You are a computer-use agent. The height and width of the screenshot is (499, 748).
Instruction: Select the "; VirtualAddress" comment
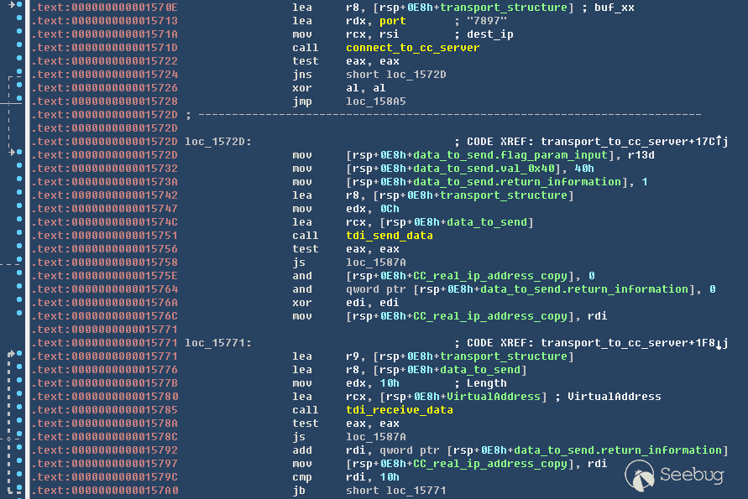click(x=608, y=397)
